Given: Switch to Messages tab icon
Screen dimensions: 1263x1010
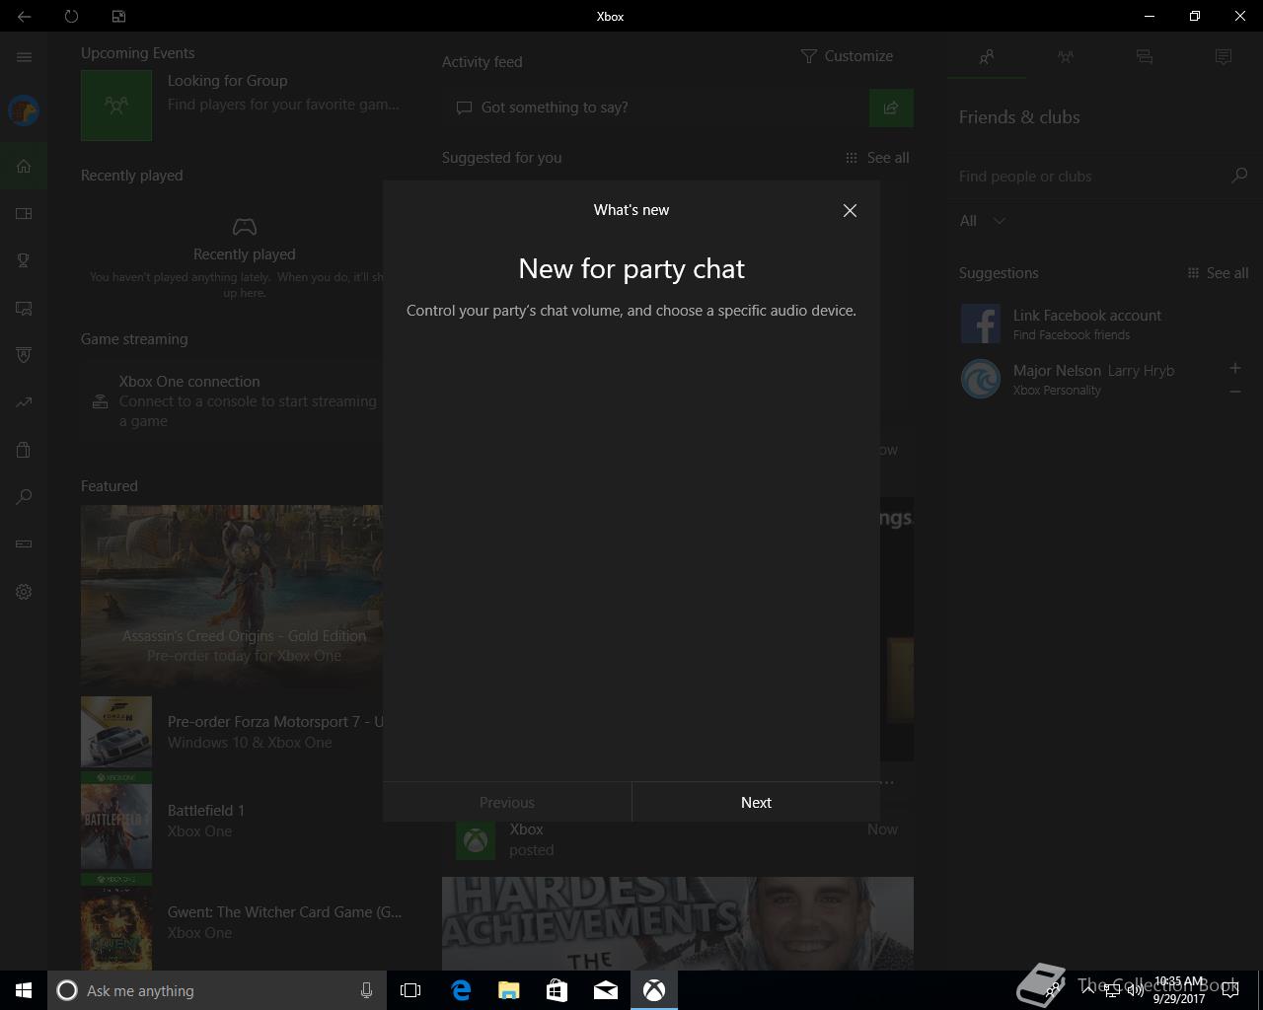Looking at the screenshot, I should click(x=1145, y=57).
